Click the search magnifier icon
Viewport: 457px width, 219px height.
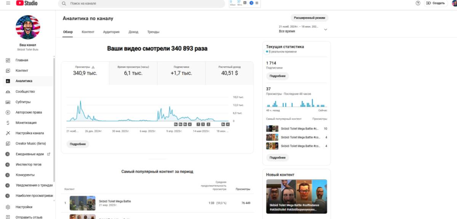64,3
